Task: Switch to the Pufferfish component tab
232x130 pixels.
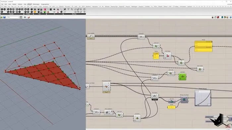Action: tap(61, 7)
